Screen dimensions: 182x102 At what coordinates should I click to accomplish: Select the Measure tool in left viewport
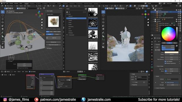point(3,36)
